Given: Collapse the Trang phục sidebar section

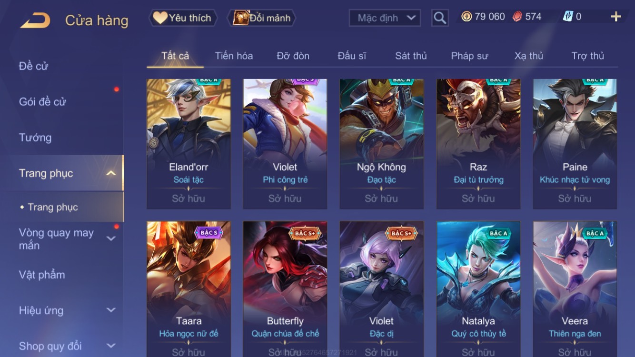Looking at the screenshot, I should pos(110,173).
